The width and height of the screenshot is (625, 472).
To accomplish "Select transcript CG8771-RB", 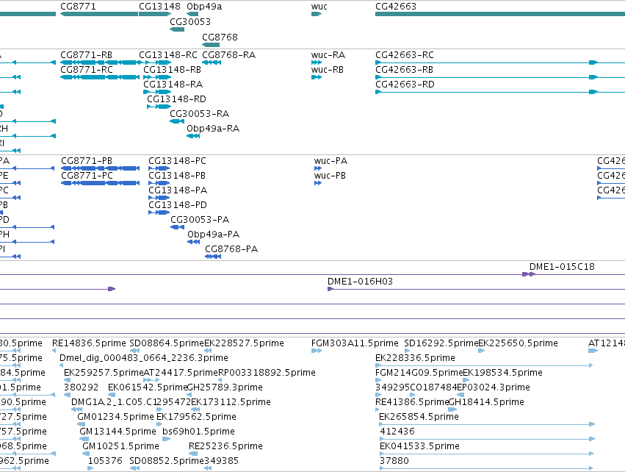I will (x=86, y=54).
